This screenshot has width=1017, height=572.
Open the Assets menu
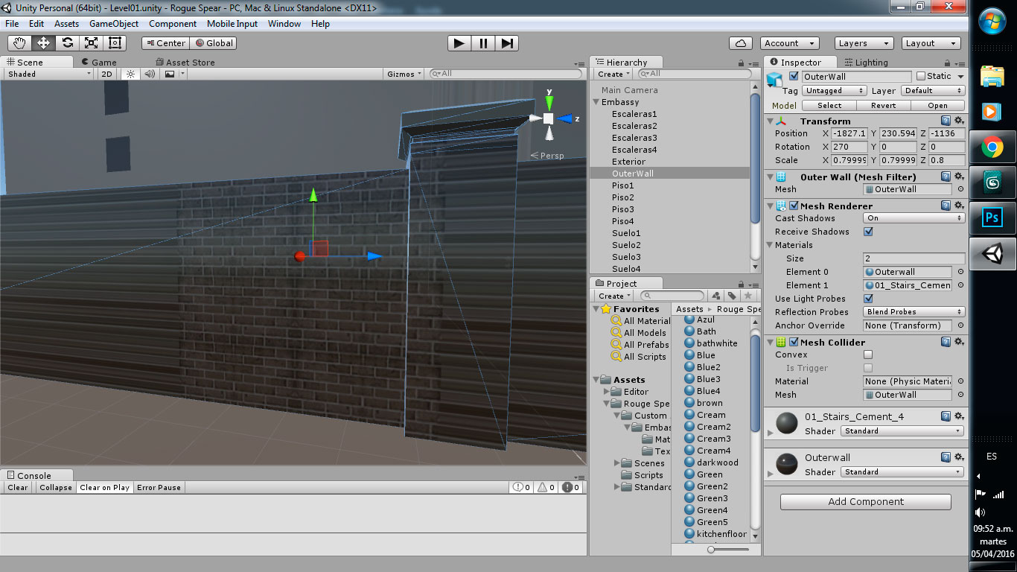point(66,24)
